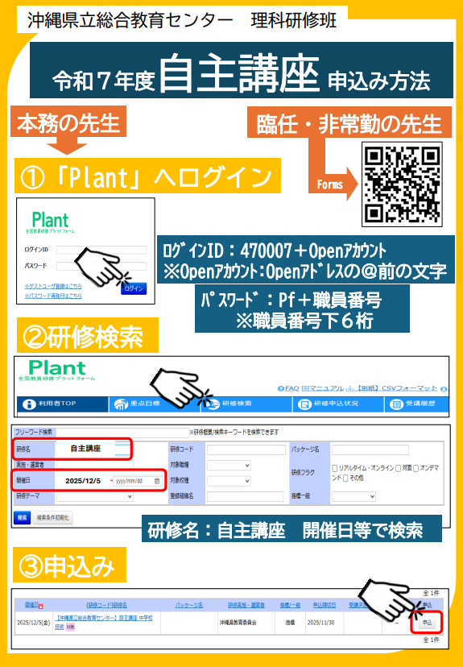Click the chart icon on the 重点目標 tab
The image size is (463, 667).
[x=121, y=404]
